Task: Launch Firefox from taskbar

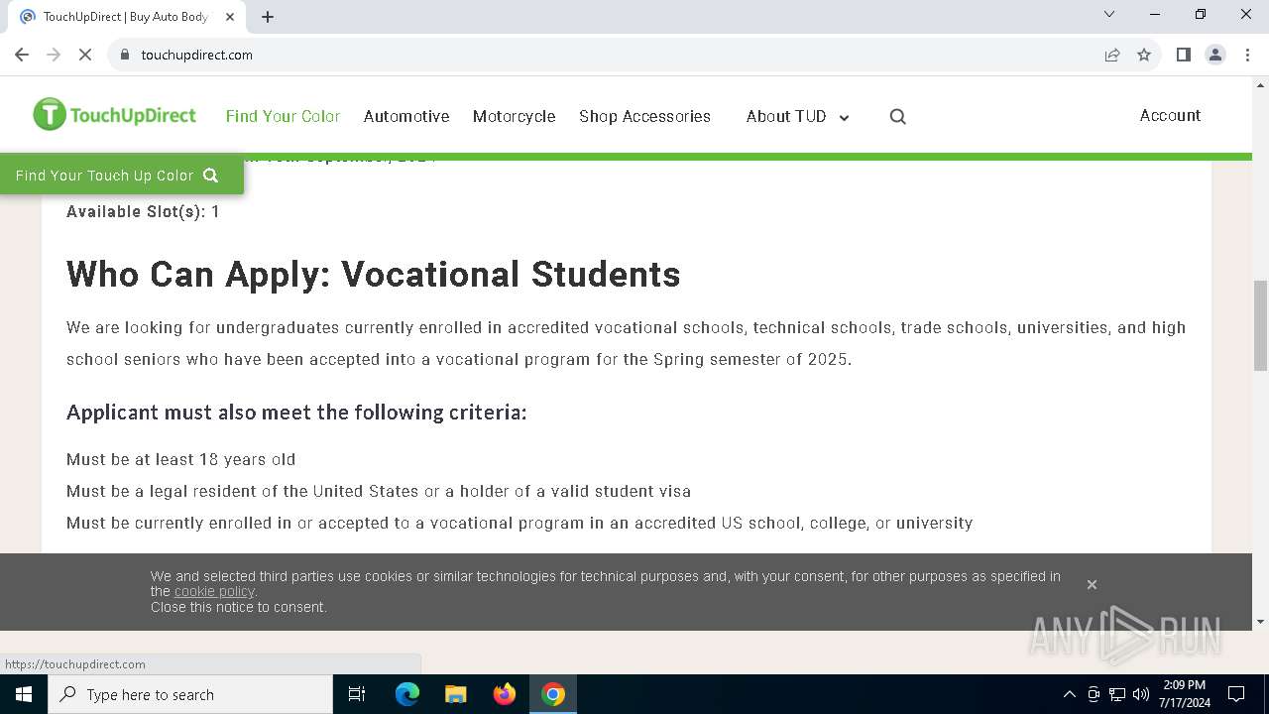Action: pyautogui.click(x=505, y=694)
